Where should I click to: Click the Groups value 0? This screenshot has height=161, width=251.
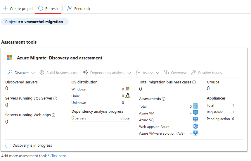point(208,88)
